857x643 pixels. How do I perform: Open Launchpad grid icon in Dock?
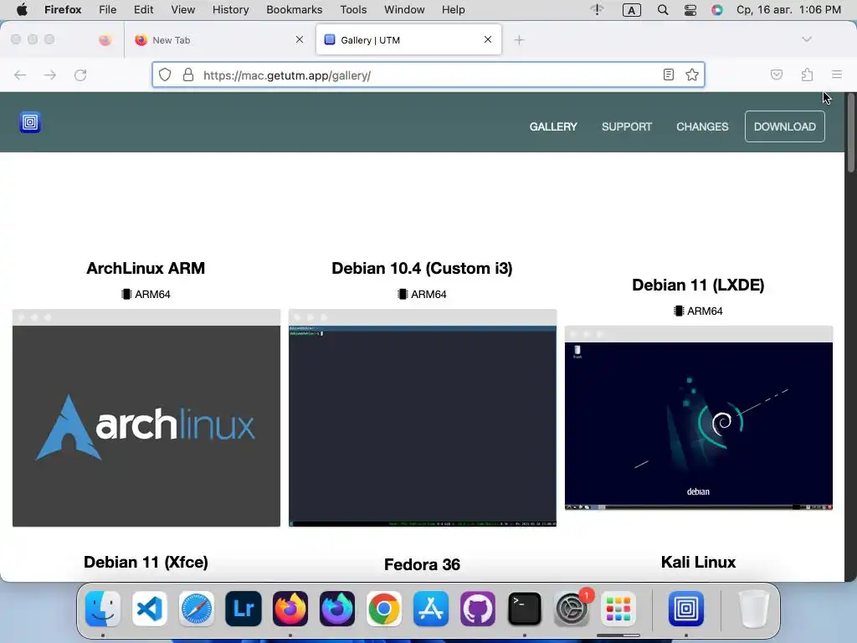coord(618,609)
